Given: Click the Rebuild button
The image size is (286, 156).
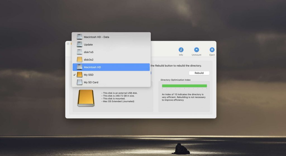Looking at the screenshot, I should pyautogui.click(x=199, y=73).
